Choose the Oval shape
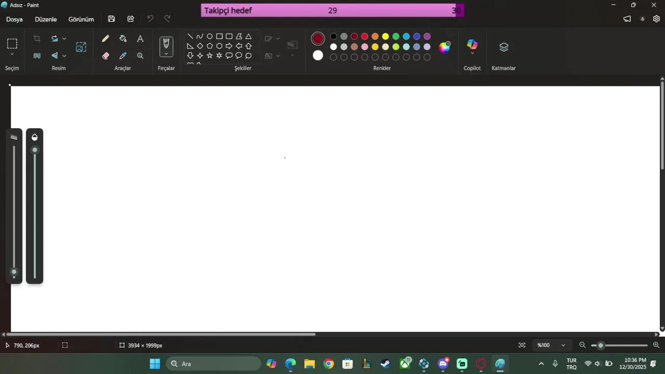 pyautogui.click(x=210, y=36)
